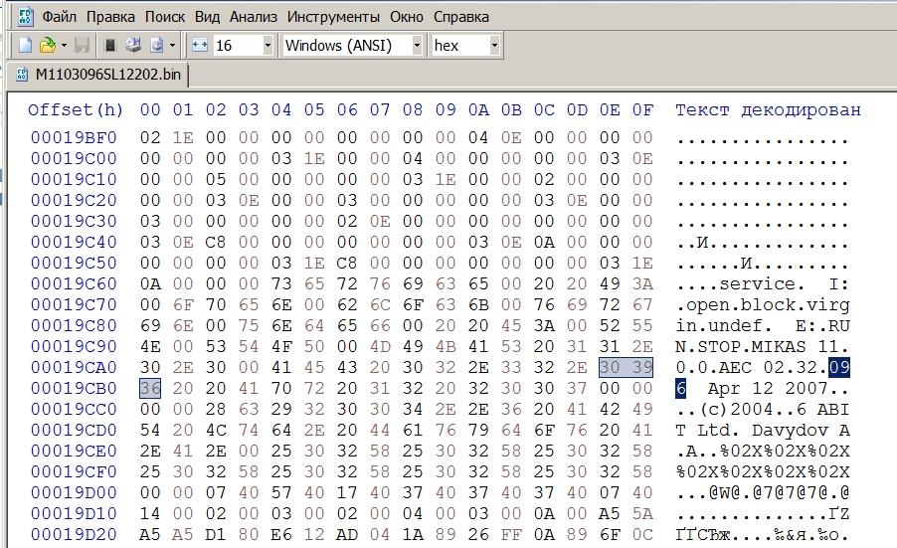Click byte 28 in row 00019CC0
Screen dimensions: 897x548
pos(216,409)
